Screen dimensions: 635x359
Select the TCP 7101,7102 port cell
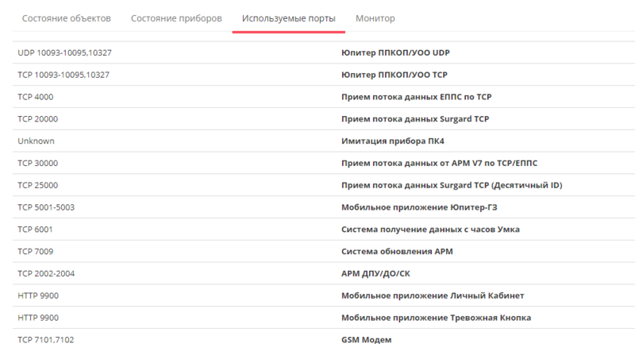(x=46, y=340)
